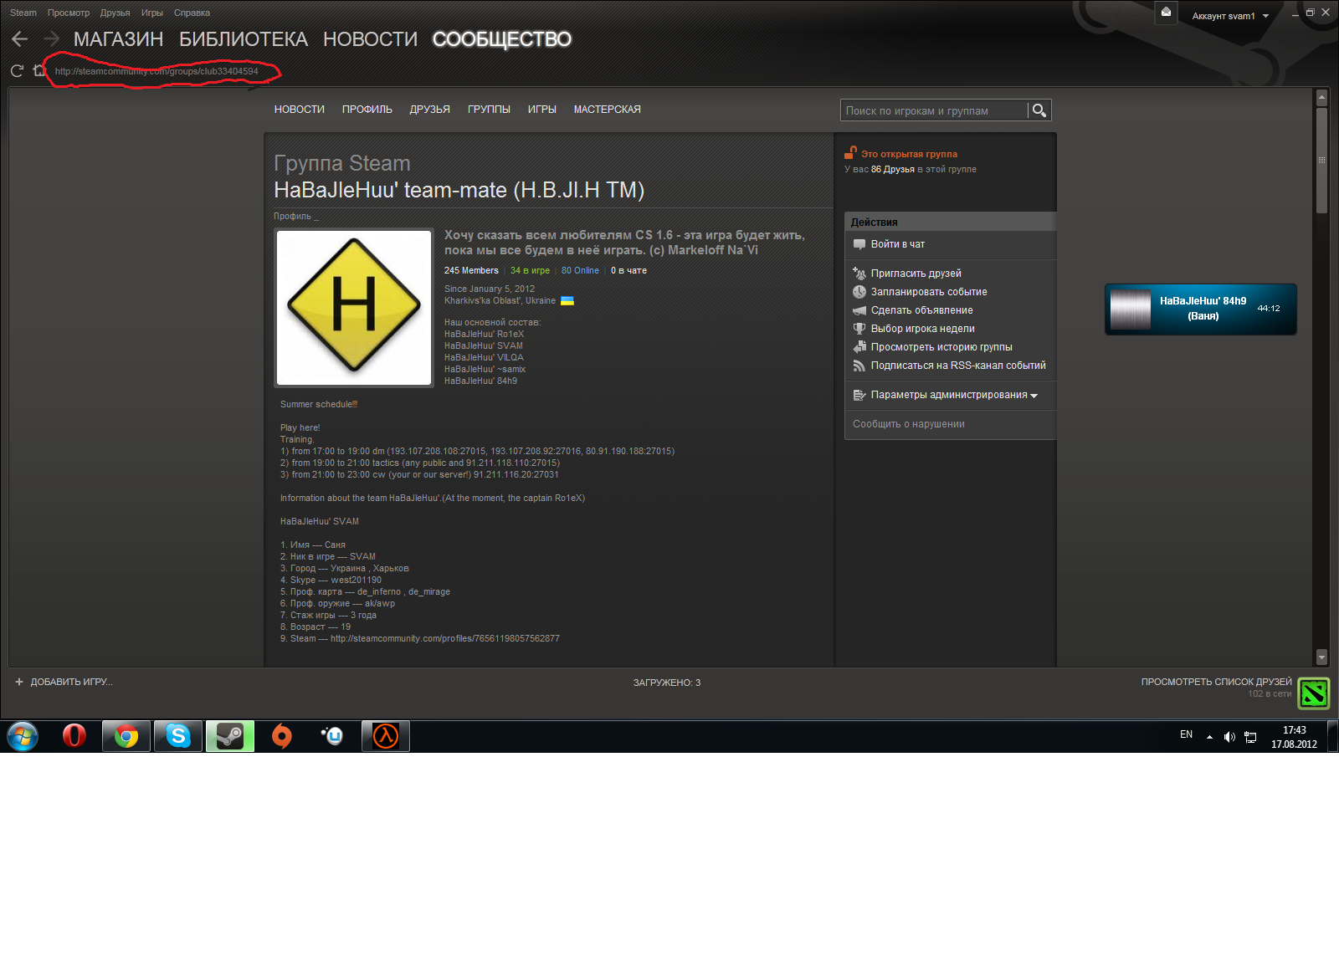
Task: Click the group avatar H image
Action: click(x=354, y=308)
